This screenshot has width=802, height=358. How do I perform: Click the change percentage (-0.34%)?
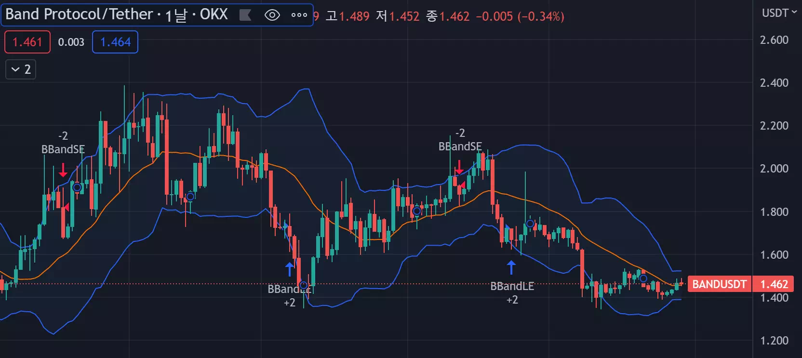pyautogui.click(x=541, y=16)
